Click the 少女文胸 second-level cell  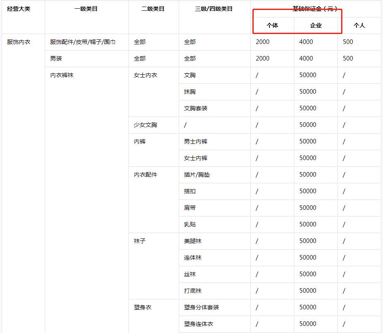click(x=145, y=125)
